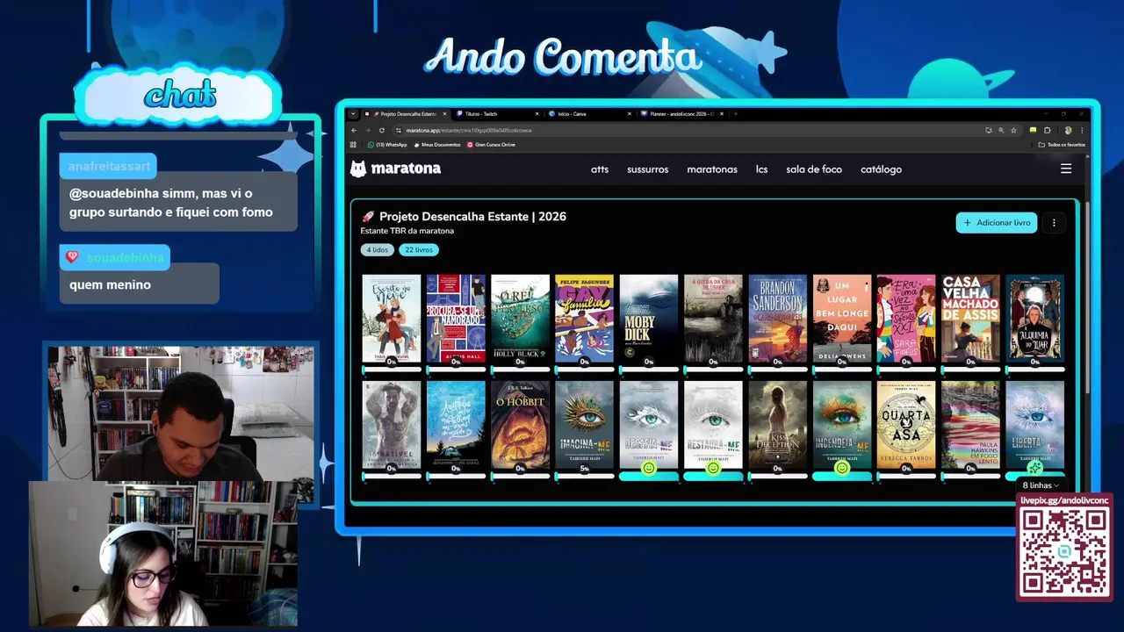Reload the maratona page

[x=381, y=130]
